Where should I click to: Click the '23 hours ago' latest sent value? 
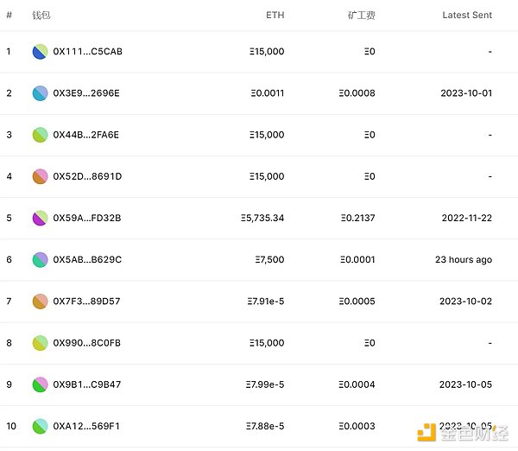tap(464, 259)
